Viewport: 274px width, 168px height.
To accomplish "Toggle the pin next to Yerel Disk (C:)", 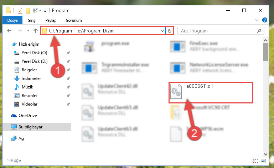I will 68,53.
